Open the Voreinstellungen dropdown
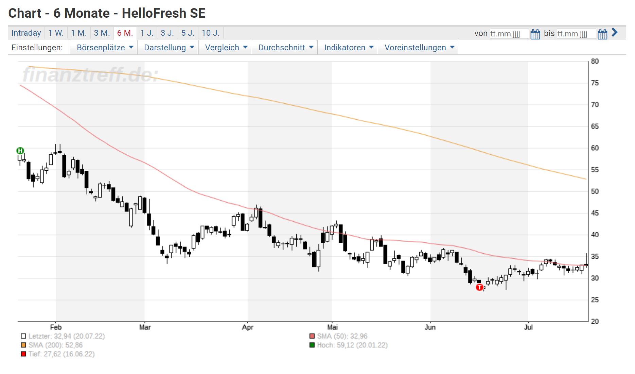The image size is (635, 374). [x=419, y=48]
